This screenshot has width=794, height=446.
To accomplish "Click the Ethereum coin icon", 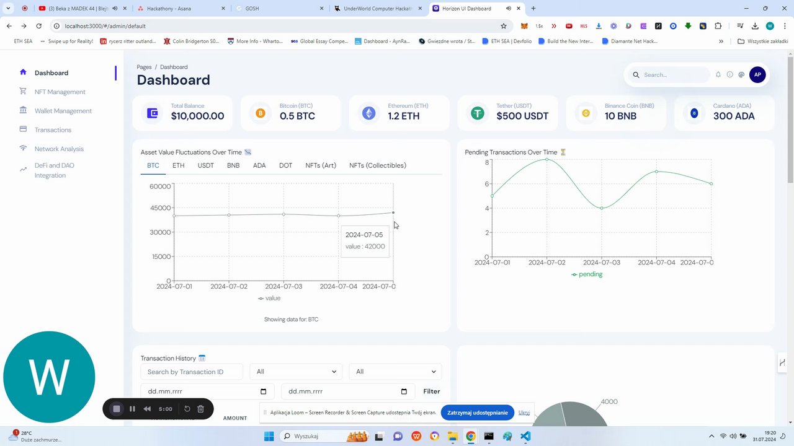I will pos(369,113).
